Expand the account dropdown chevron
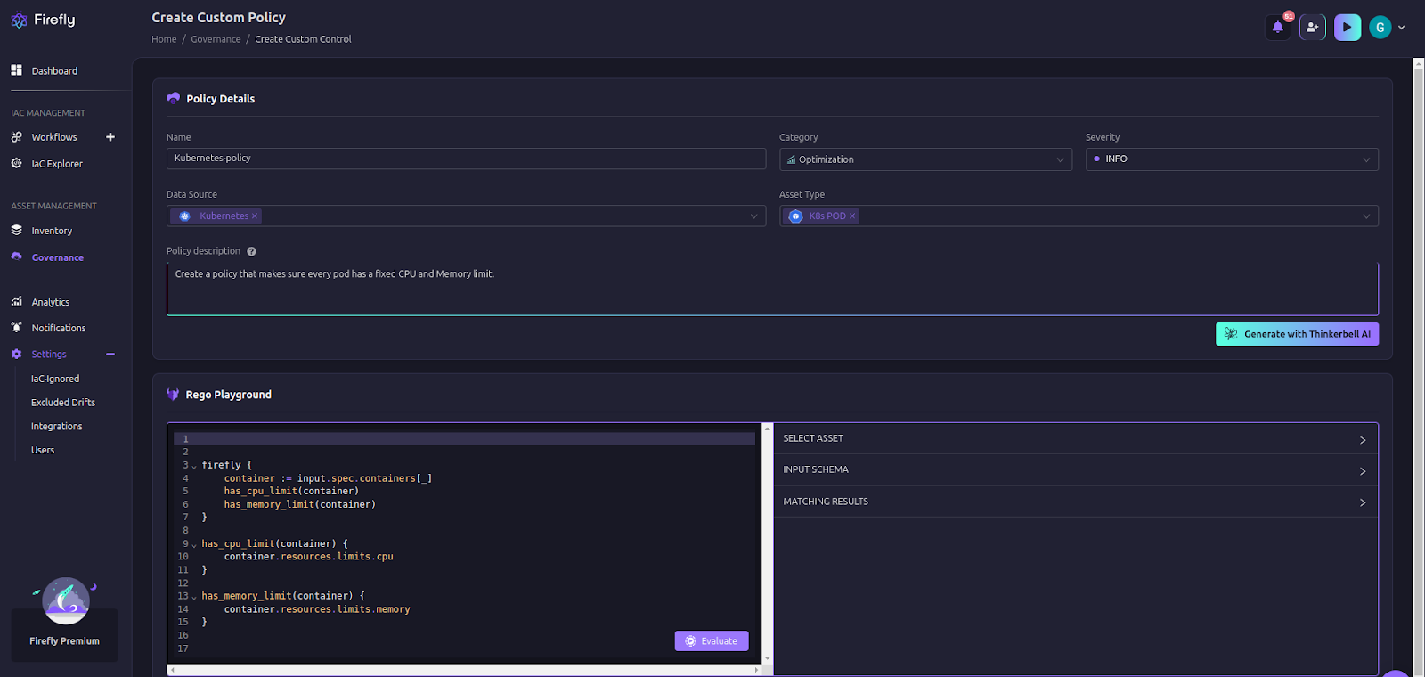The width and height of the screenshot is (1425, 677). point(1402,28)
